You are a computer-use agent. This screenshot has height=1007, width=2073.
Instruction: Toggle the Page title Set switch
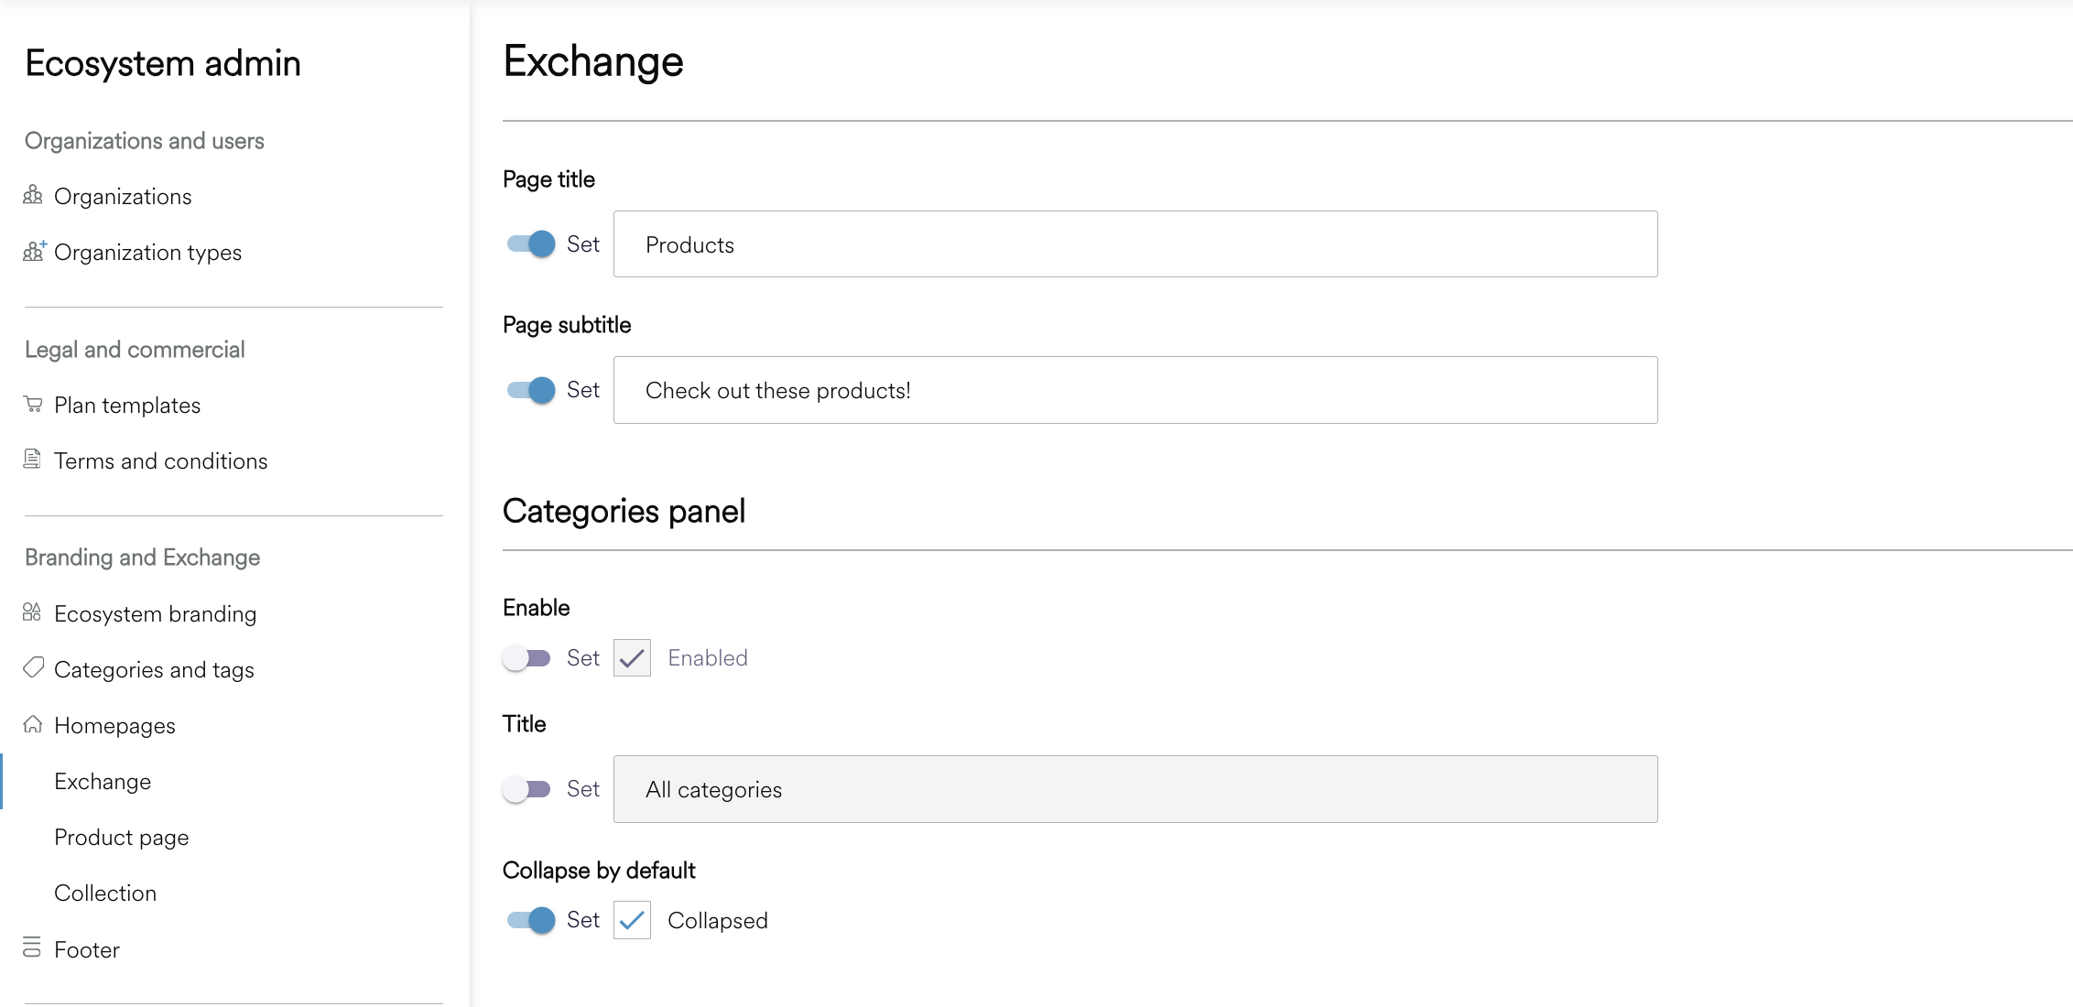(531, 244)
